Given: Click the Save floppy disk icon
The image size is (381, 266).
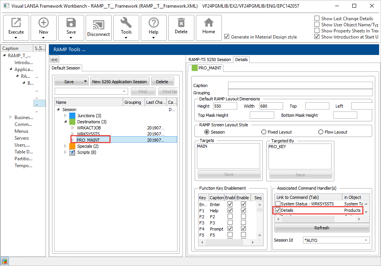Looking at the screenshot, I should click(x=71, y=23).
